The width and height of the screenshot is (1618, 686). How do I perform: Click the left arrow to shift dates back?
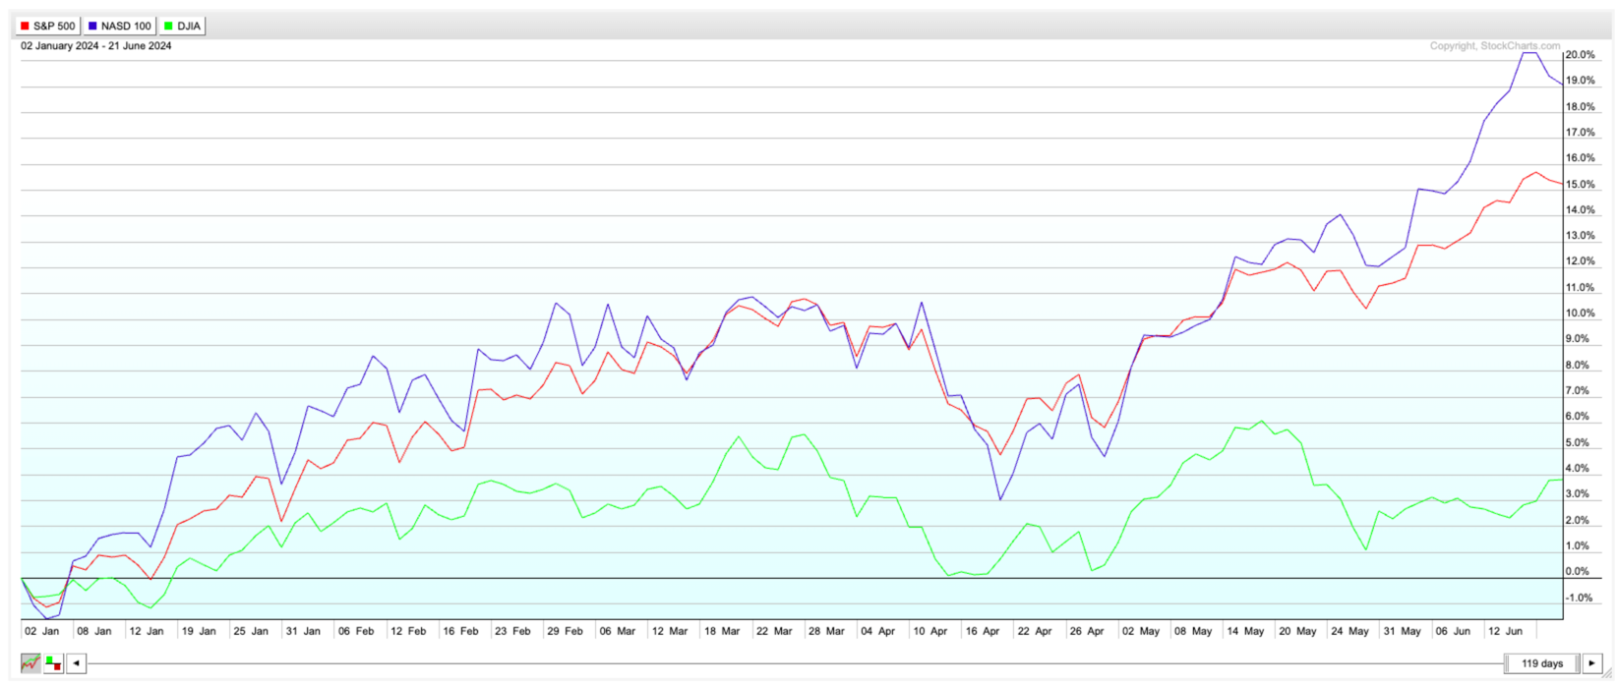[77, 663]
